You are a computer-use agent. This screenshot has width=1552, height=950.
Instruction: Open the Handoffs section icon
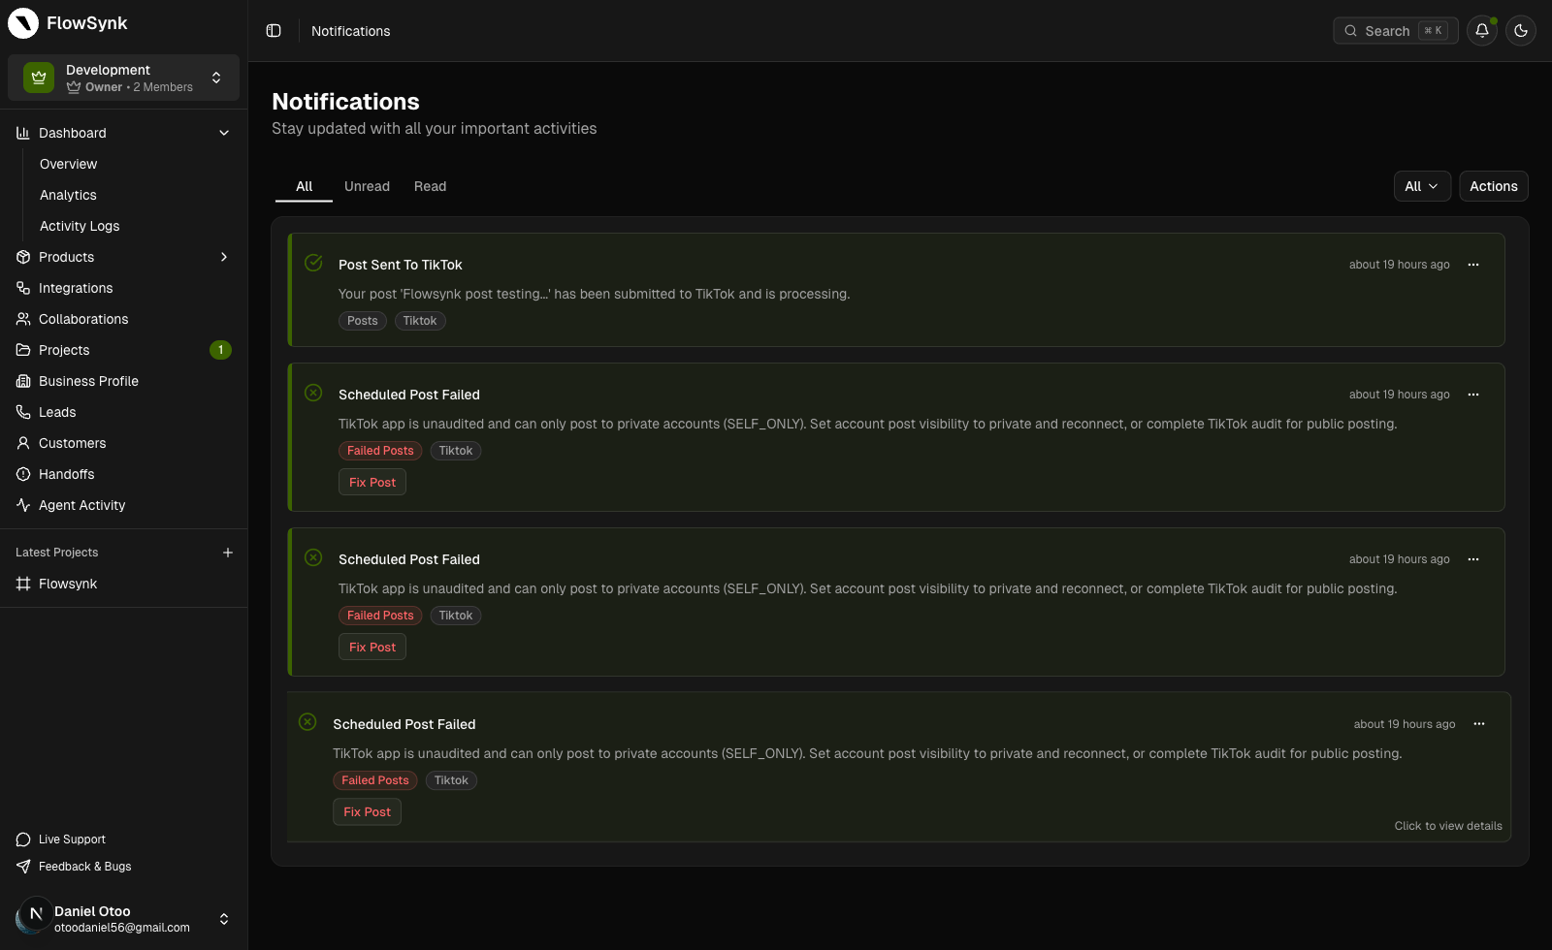pyautogui.click(x=23, y=474)
